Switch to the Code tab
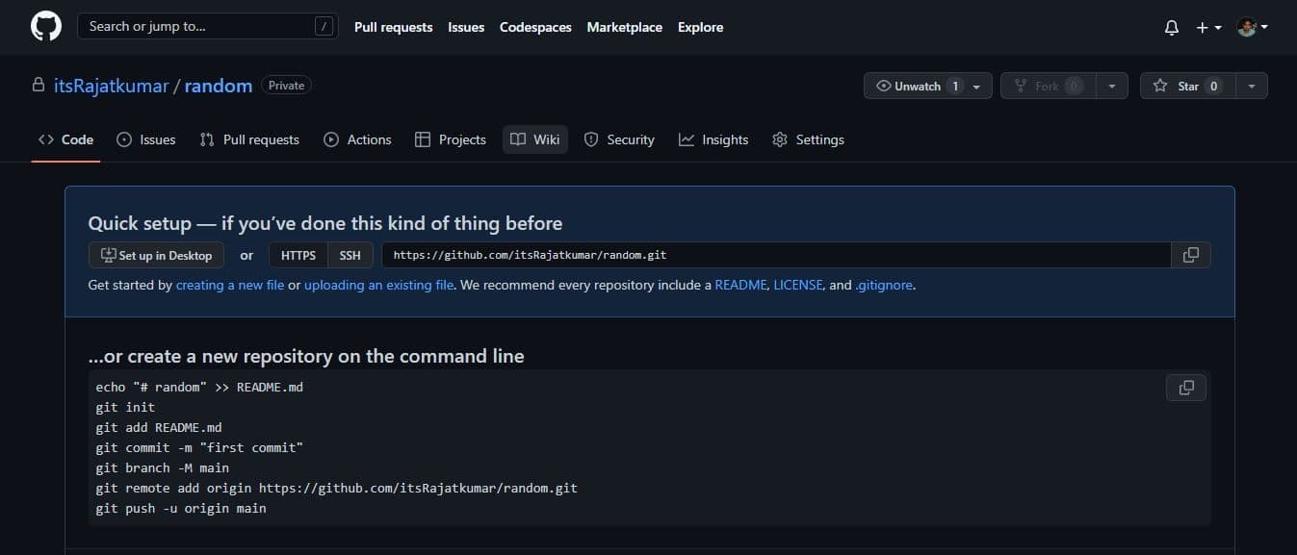Viewport: 1297px width, 555px height. (65, 139)
